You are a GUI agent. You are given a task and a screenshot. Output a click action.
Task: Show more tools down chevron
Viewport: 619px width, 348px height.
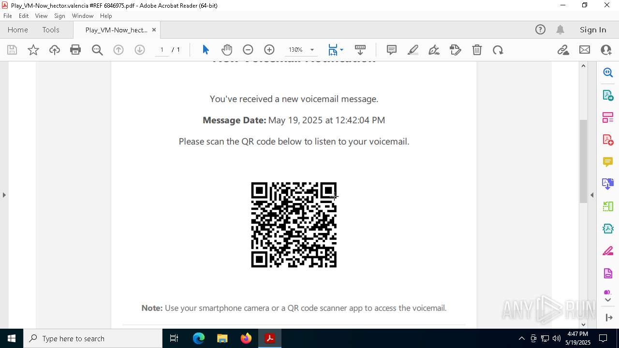click(608, 300)
